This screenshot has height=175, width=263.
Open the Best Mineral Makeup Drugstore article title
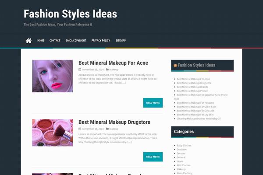(x=114, y=122)
